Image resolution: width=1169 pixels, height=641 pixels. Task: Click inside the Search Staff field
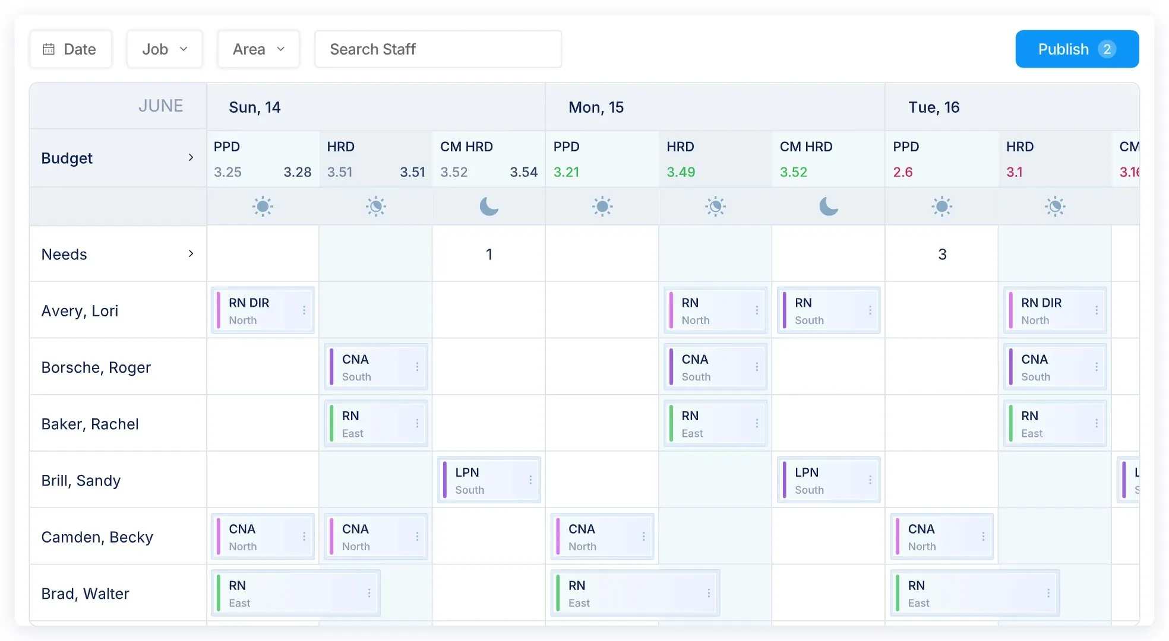click(438, 49)
